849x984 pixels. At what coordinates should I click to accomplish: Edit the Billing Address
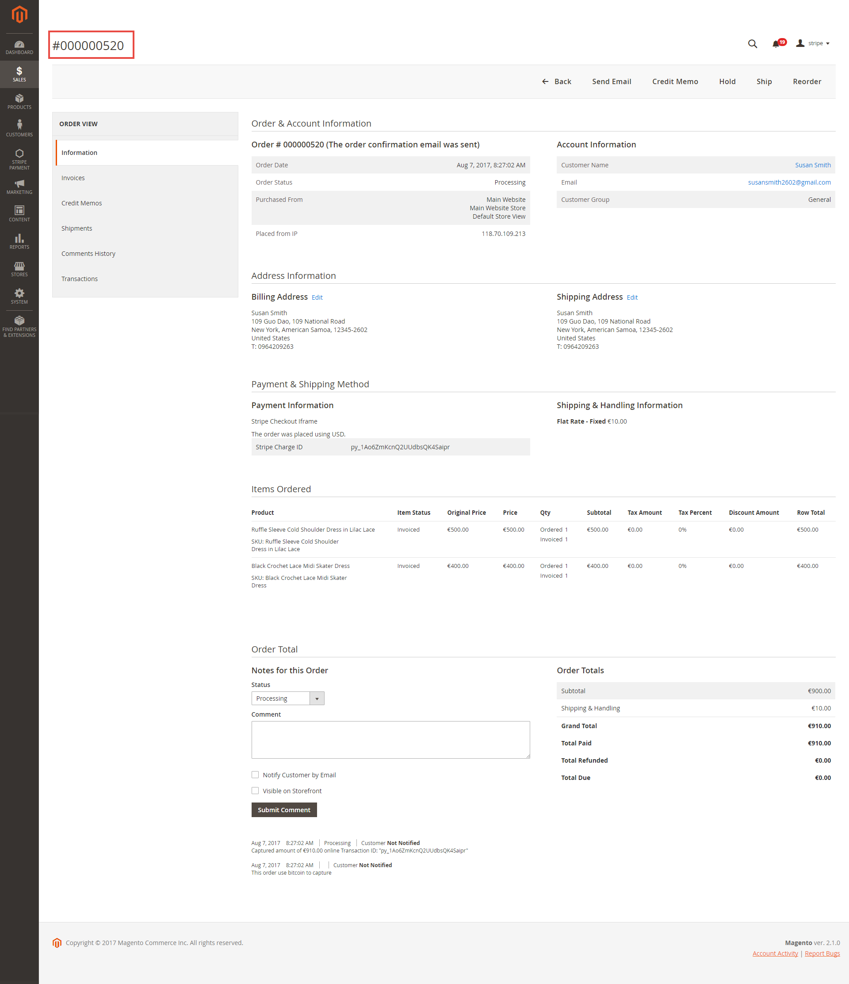(317, 297)
